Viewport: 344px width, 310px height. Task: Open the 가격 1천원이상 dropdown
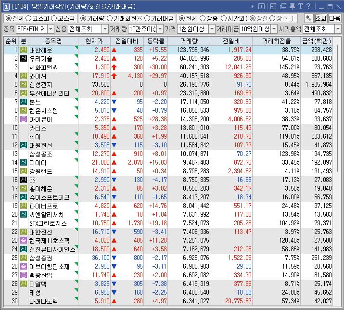pos(212,29)
